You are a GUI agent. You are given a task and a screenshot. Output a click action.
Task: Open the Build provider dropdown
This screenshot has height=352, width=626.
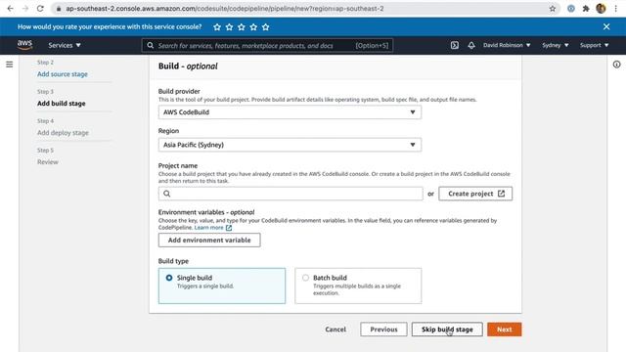coord(290,112)
